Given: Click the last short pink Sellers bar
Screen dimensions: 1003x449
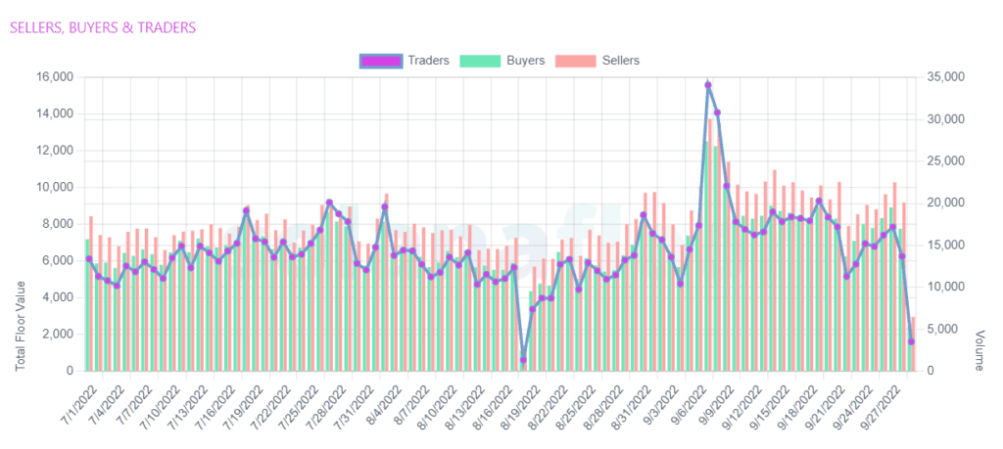Looking at the screenshot, I should pyautogui.click(x=914, y=344).
